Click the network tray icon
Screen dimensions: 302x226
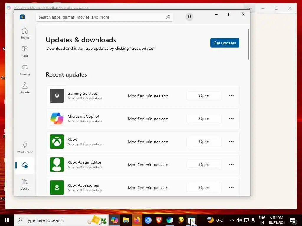click(246, 220)
